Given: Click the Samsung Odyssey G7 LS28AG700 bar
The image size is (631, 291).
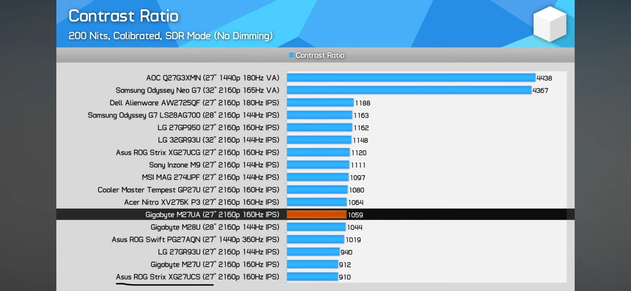Looking at the screenshot, I should (x=319, y=115).
